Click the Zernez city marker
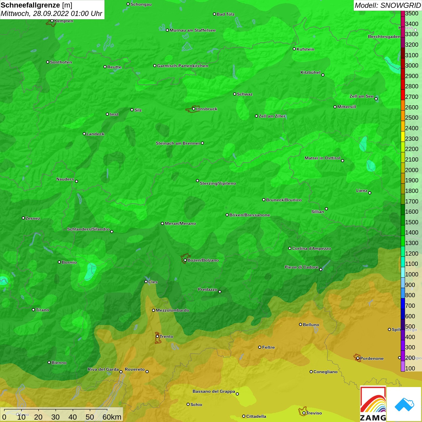The height and width of the screenshot is (422, 422). [x=23, y=218]
